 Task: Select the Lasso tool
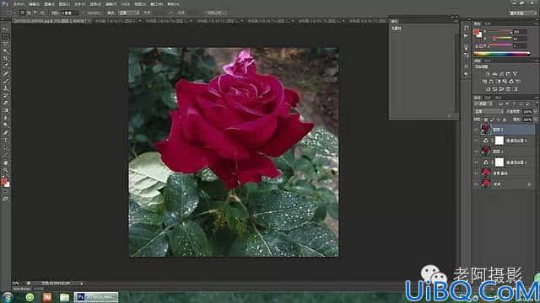click(x=5, y=44)
